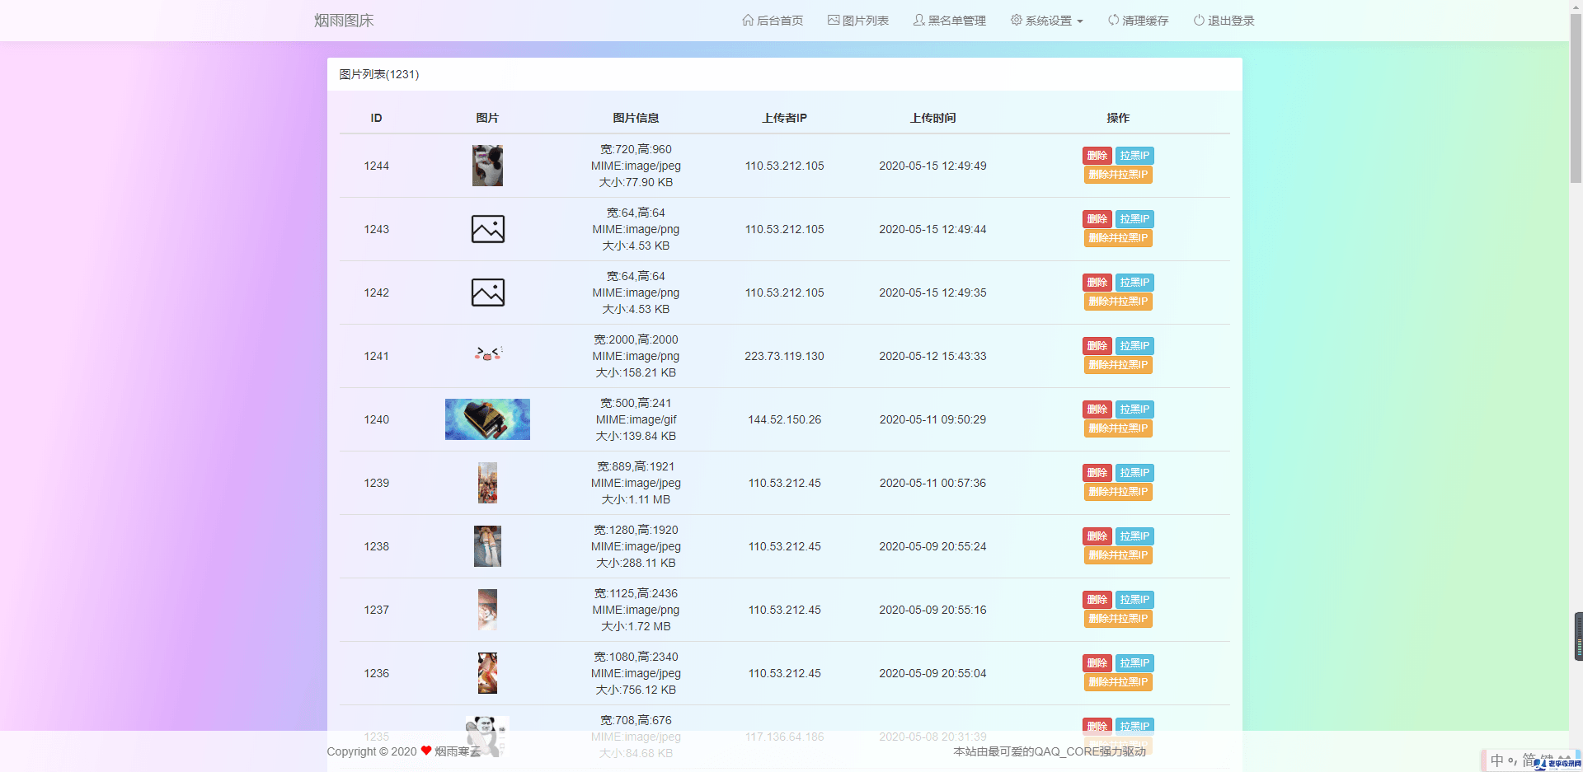
Task: Click the user icon for 黑名单管理
Action: point(918,21)
